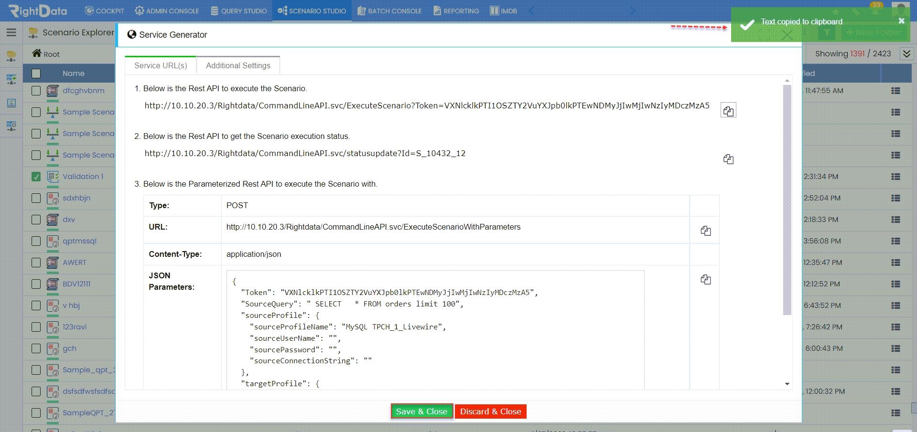This screenshot has height=432, width=917.
Task: Open the v hbj scenario link
Action: (71, 306)
